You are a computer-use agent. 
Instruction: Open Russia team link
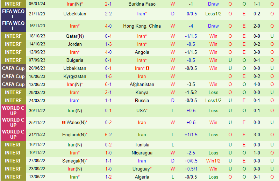point(142,100)
